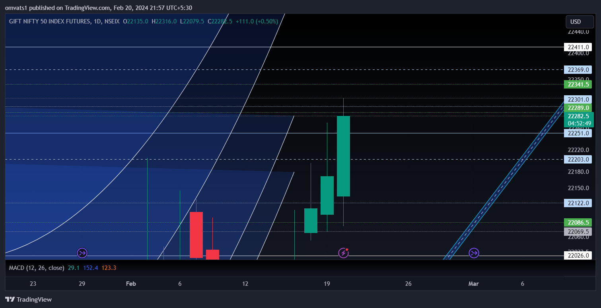The image size is (601, 308).
Task: Select the green 22289.0 price label
Action: [x=578, y=108]
